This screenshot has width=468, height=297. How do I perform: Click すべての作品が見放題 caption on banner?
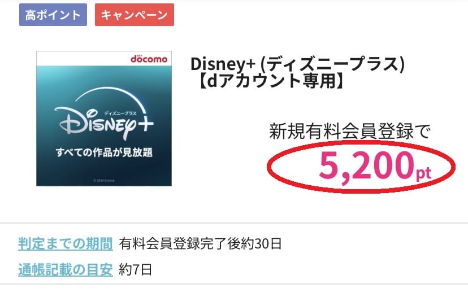coord(104,152)
